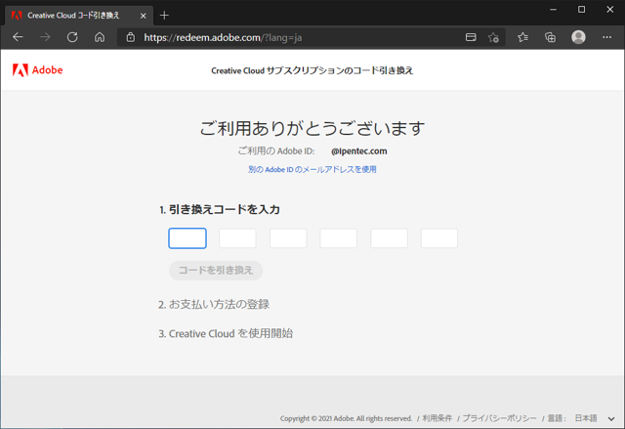Click the sixth redemption code box
Screen dimensions: 625x429
tap(439, 238)
